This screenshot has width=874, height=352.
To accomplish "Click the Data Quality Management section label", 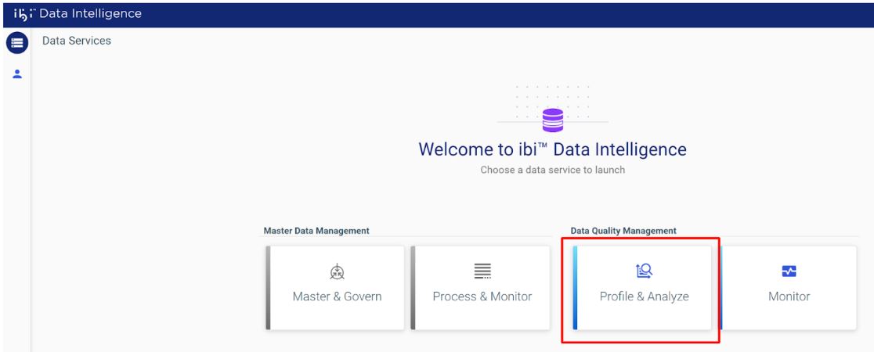I will [x=623, y=231].
